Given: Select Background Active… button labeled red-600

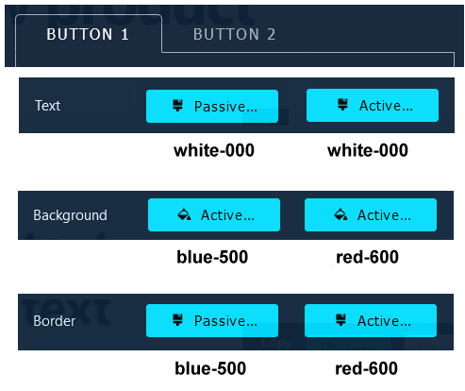Looking at the screenshot, I should 371,215.
